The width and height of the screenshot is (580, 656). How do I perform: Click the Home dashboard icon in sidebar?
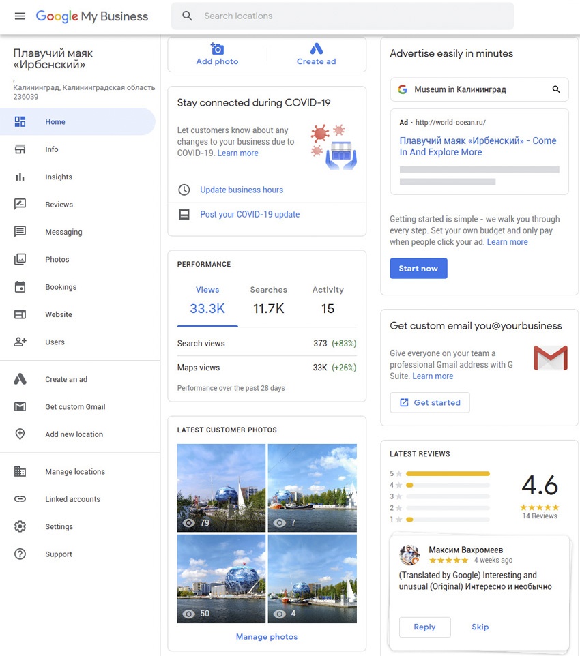(20, 121)
